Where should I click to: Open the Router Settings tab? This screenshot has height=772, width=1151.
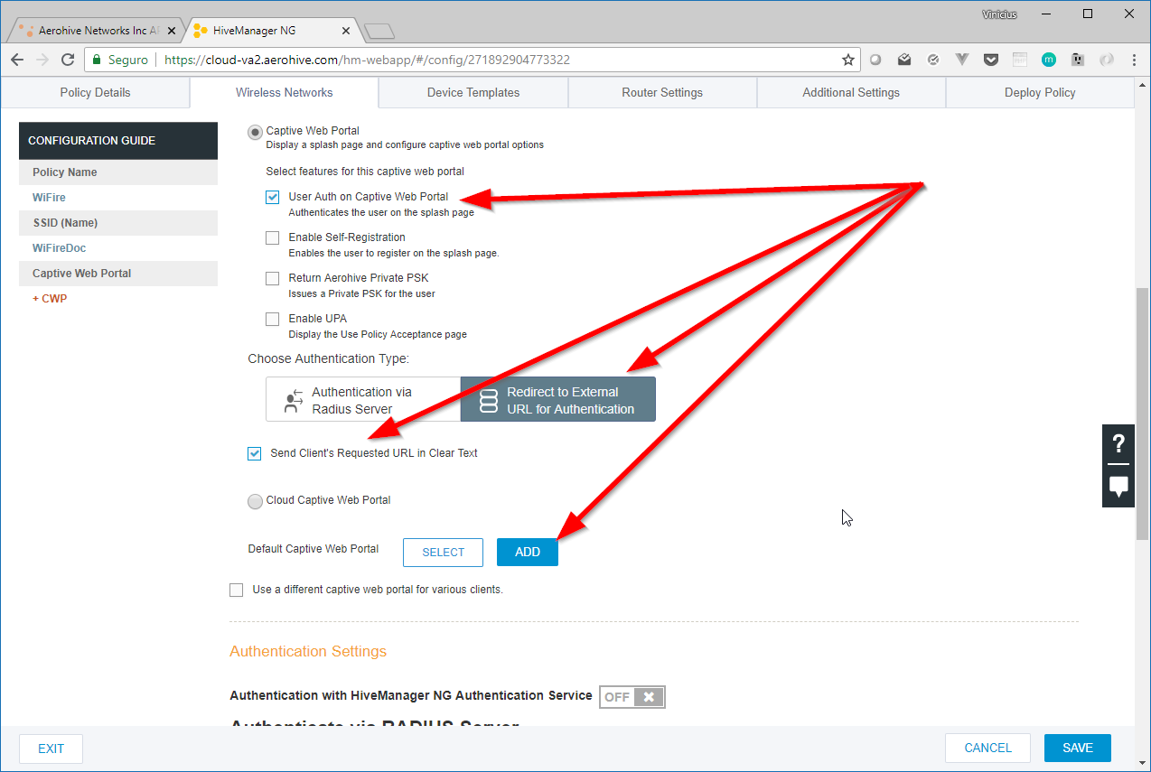[x=662, y=92]
